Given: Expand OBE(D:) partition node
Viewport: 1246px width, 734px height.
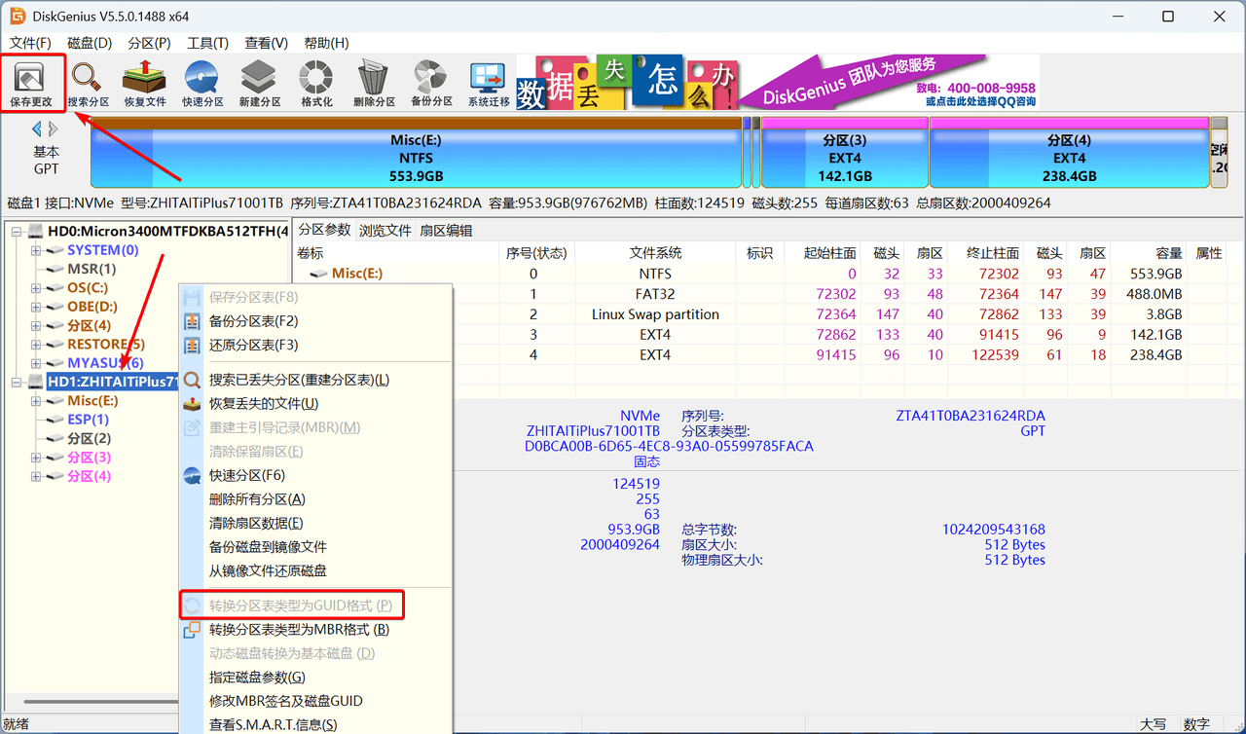Looking at the screenshot, I should [x=36, y=307].
